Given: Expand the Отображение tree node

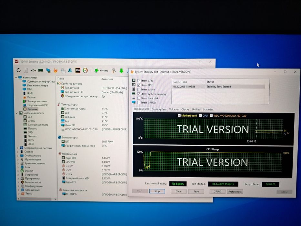Looking at the screenshot, I should 18,156.
